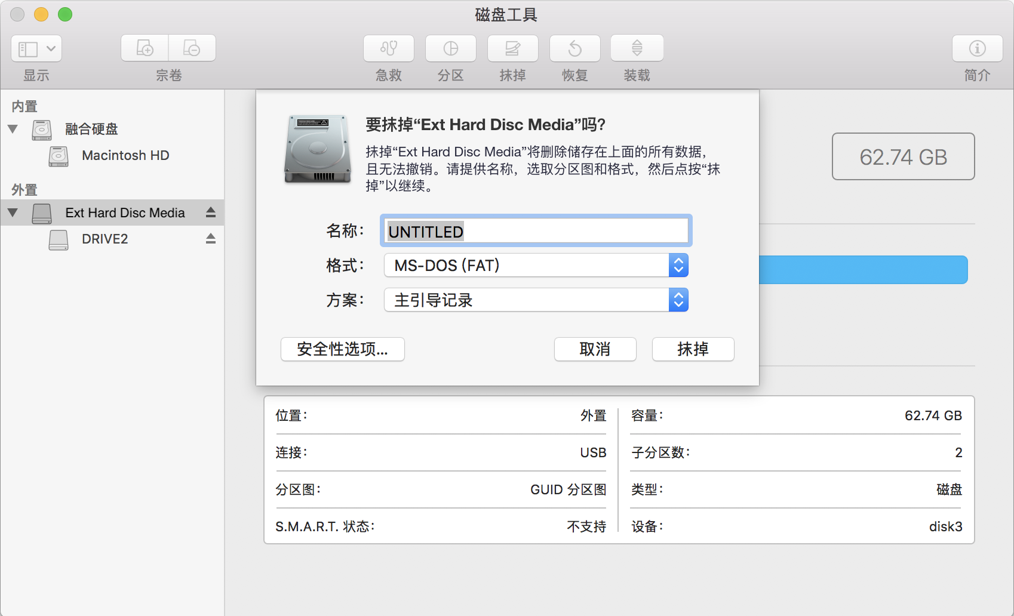Image resolution: width=1014 pixels, height=616 pixels.
Task: Click the First Aid (急救) stethoscope icon
Action: (x=389, y=48)
